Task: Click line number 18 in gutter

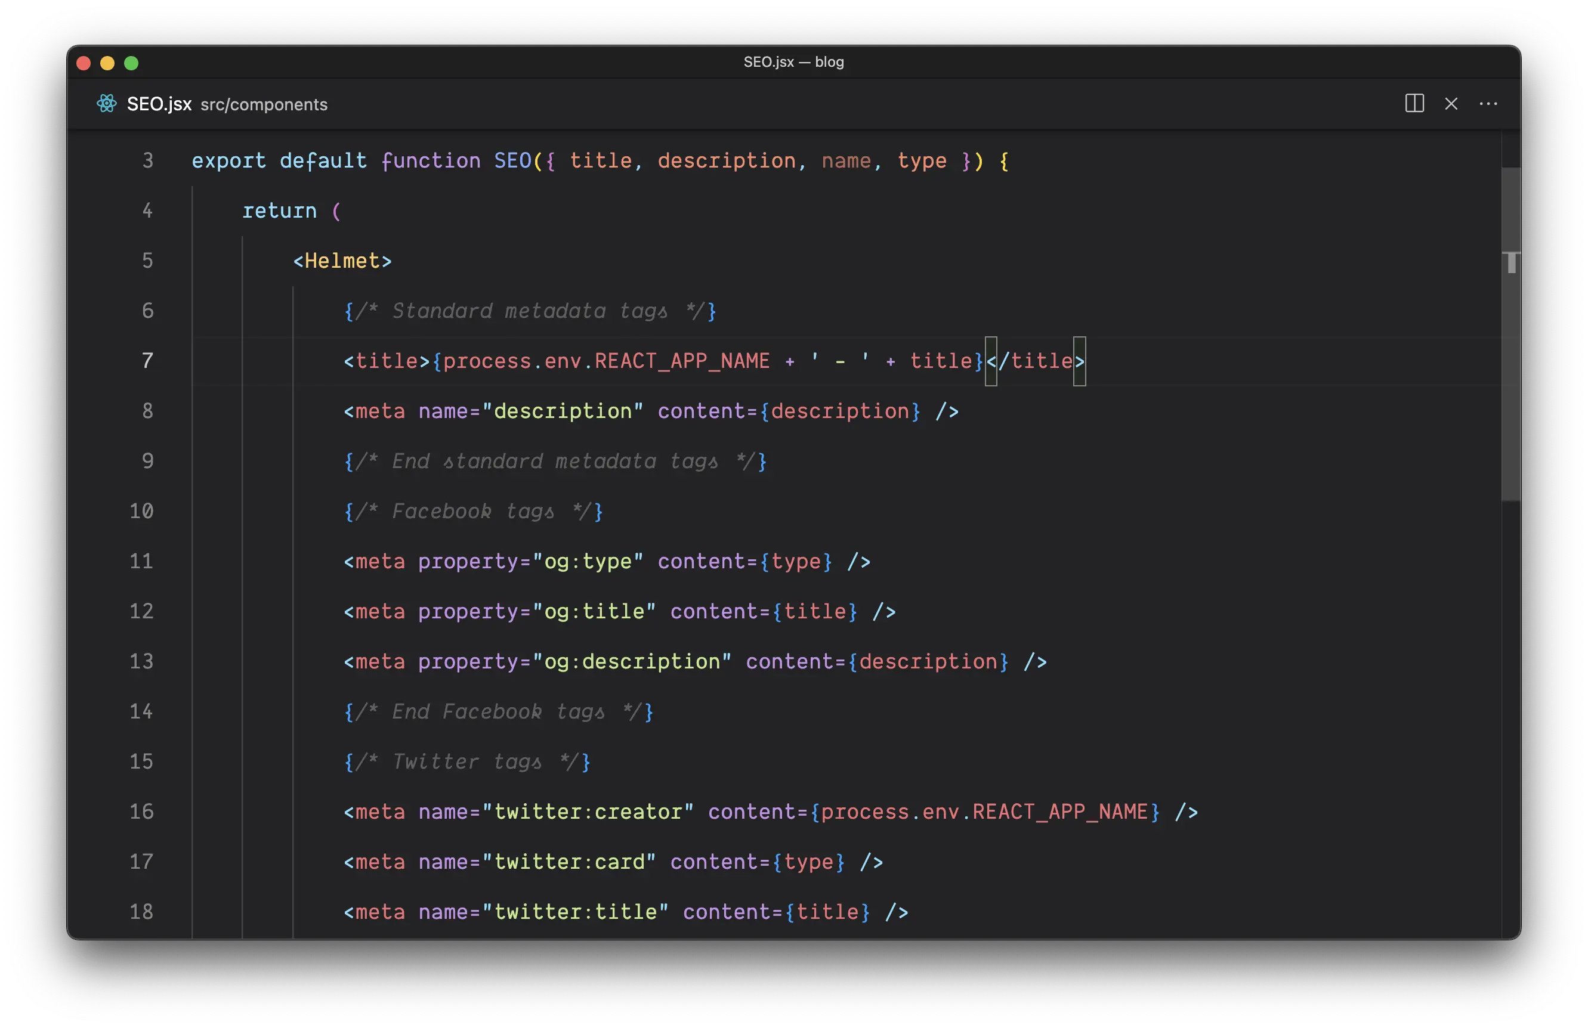Action: (x=141, y=911)
